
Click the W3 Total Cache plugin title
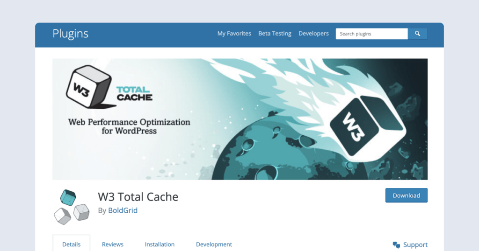[138, 197]
